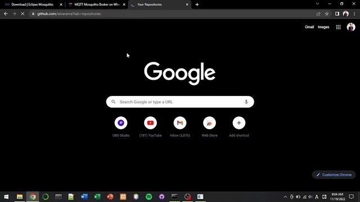
Task: Close the Your Repositories tab
Action: click(187, 4)
